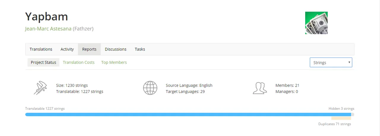
Task: Select the Project Status sub-tab
Action: click(x=43, y=62)
